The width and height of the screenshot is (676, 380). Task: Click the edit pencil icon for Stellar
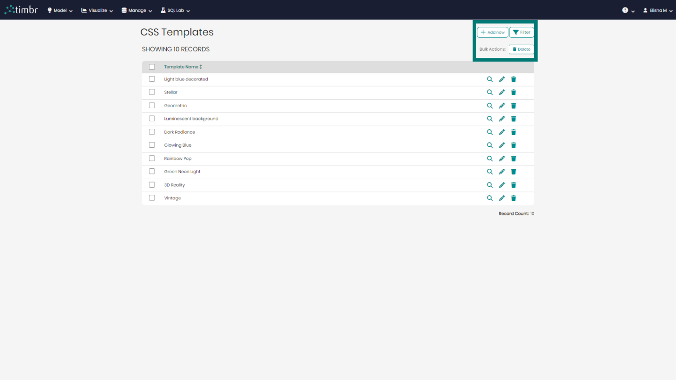pyautogui.click(x=501, y=92)
